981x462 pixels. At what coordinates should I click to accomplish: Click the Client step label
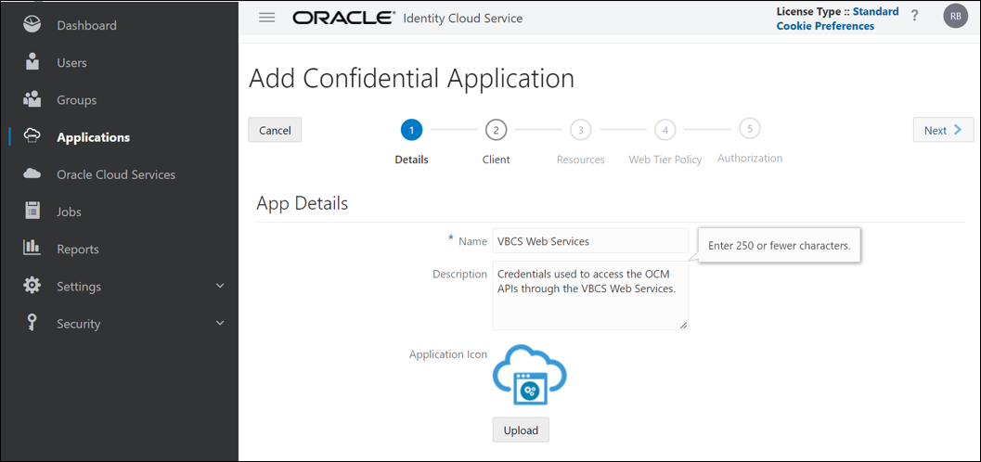pyautogui.click(x=496, y=160)
